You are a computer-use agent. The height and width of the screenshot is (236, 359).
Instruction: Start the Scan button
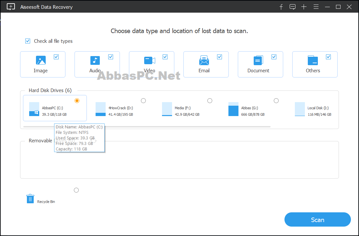pyautogui.click(x=318, y=219)
